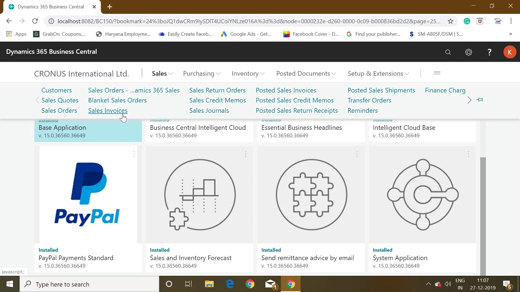This screenshot has width=520, height=292.
Task: Close the Dynamics 365 Business Central tab
Action: [x=94, y=7]
